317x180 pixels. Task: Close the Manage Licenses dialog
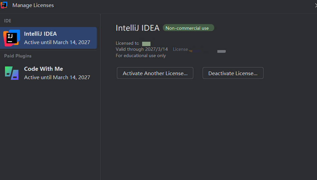316,5
